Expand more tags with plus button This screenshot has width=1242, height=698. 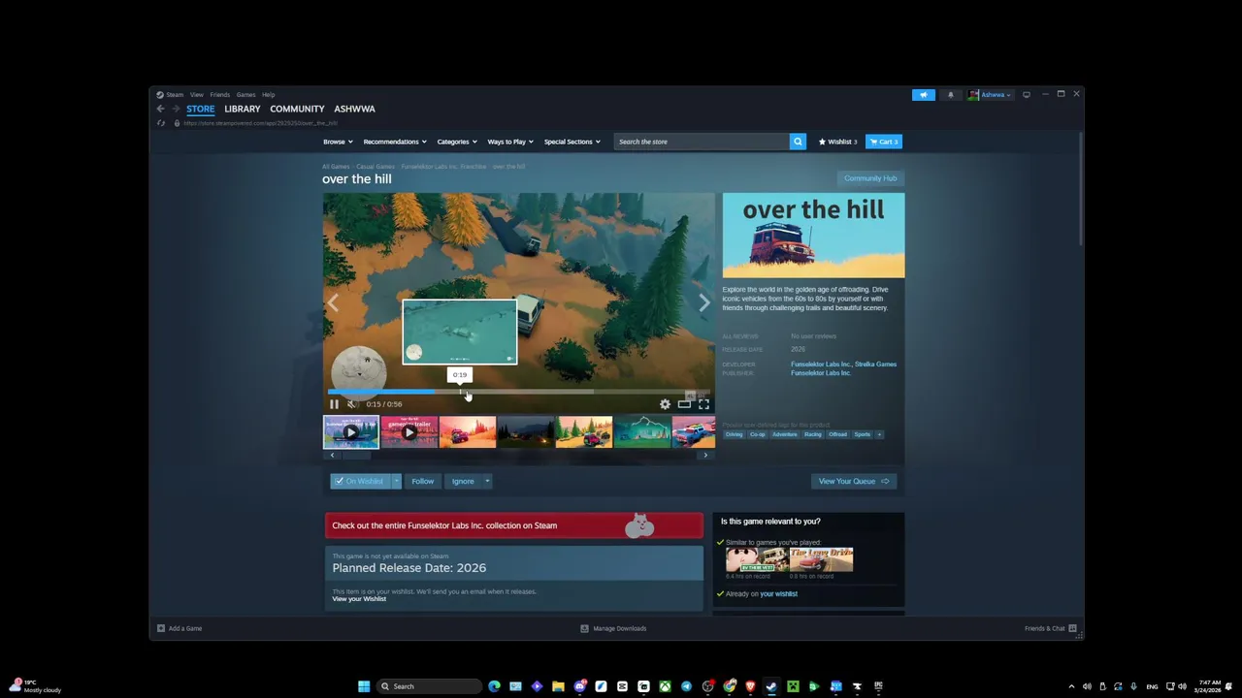[879, 434]
